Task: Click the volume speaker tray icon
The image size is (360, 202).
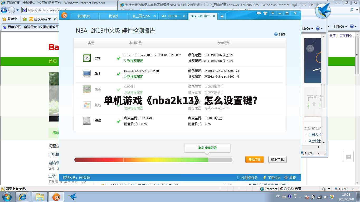Action: [x=326, y=197]
